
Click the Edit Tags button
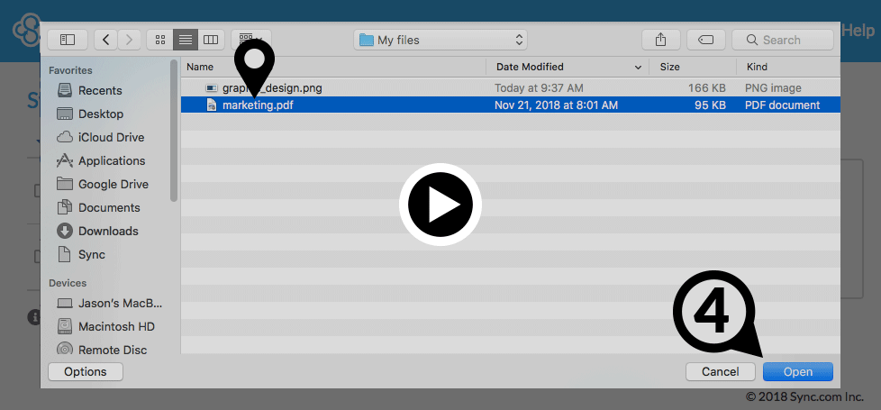tap(706, 40)
